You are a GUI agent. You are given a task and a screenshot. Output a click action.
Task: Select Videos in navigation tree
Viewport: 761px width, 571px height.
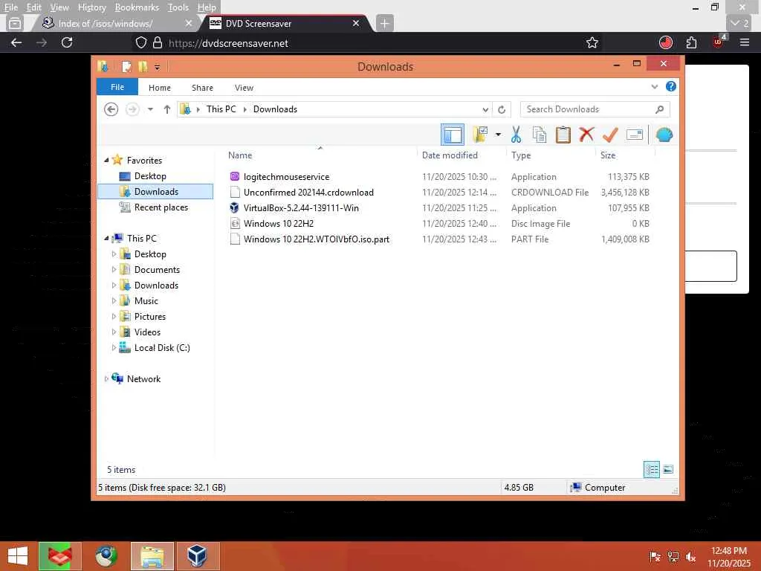coord(147,332)
